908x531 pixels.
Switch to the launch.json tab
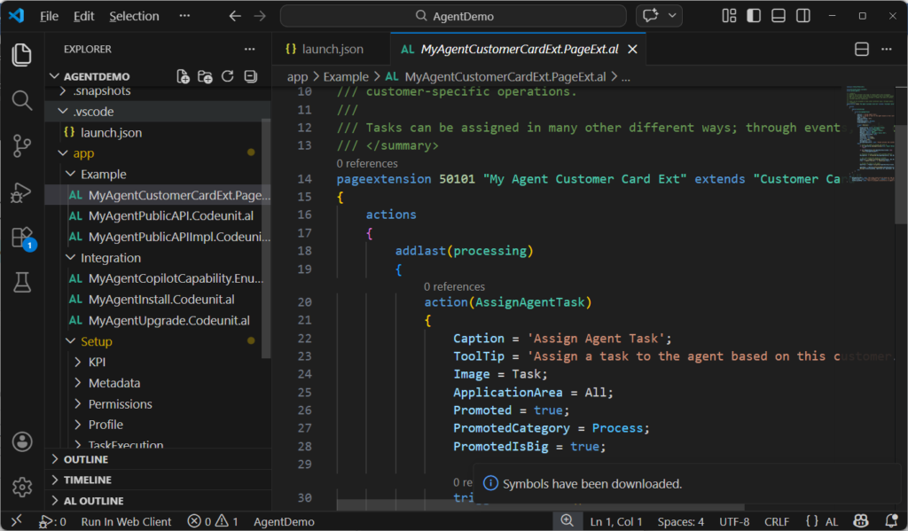click(332, 50)
